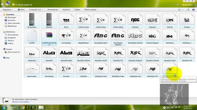Click the volume speaker tray icon

(x=168, y=107)
